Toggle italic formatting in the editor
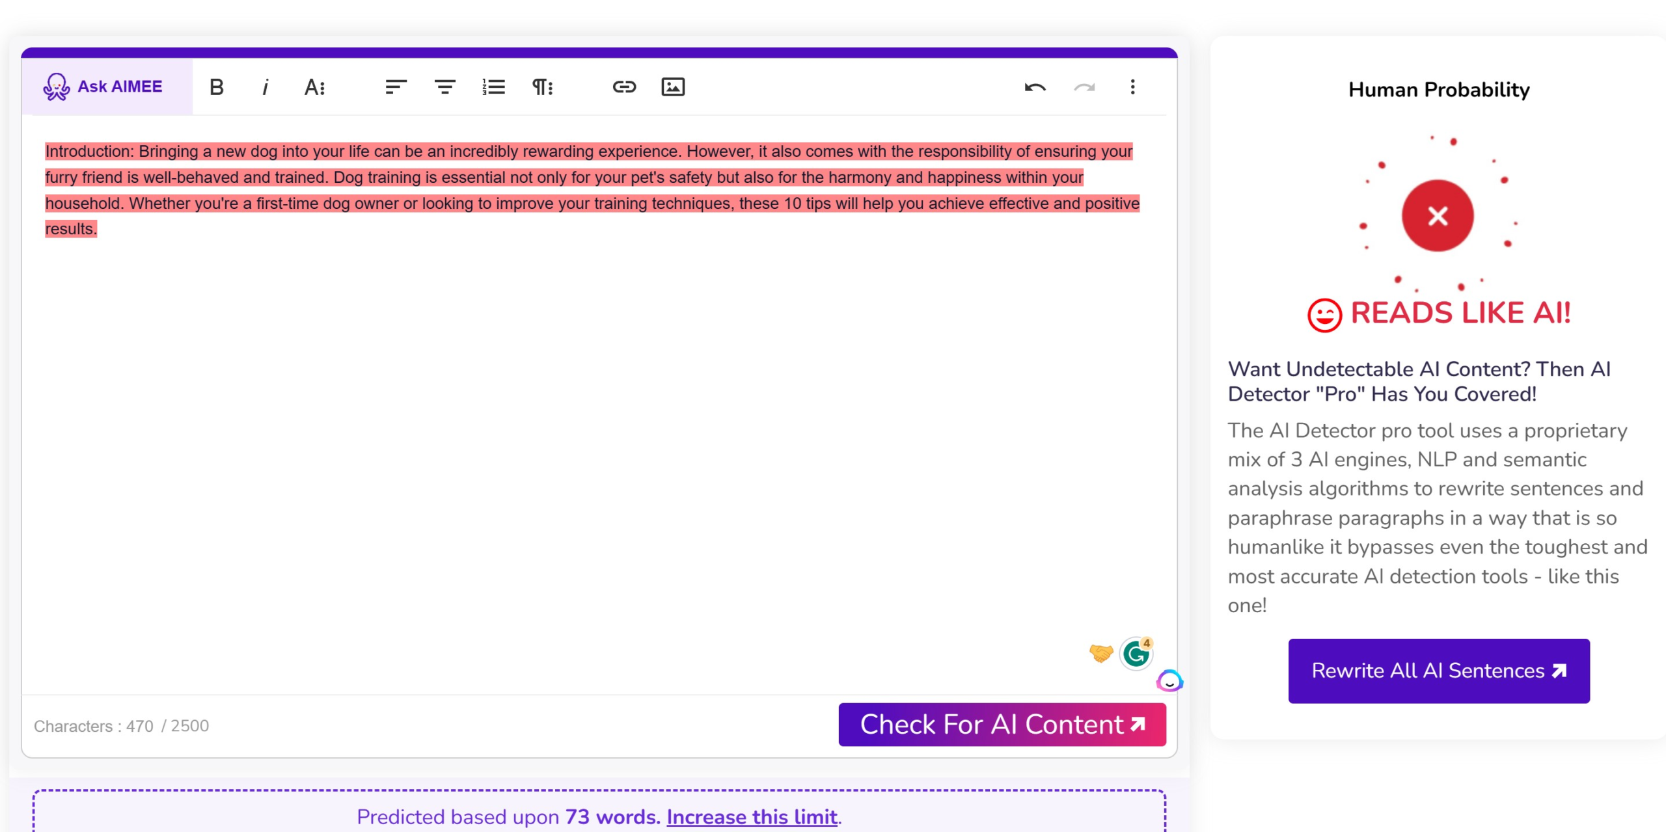1666x832 pixels. [265, 87]
